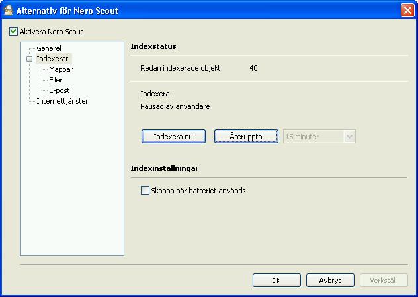Enable Skanna när batteriet används checkbox

145,191
